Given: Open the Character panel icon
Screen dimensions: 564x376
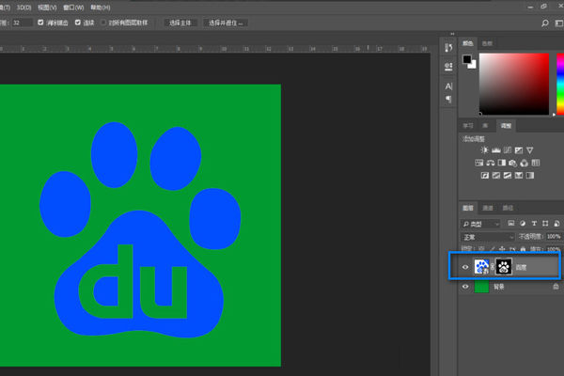Looking at the screenshot, I should [x=448, y=86].
